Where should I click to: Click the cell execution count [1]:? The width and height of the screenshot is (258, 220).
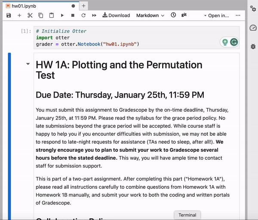(26, 31)
